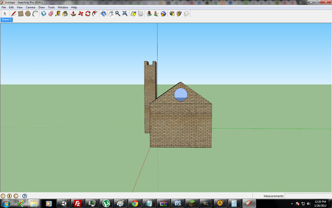The height and width of the screenshot is (208, 332).
Task: Click the Instructor help question-mark icon
Action: pos(24,196)
